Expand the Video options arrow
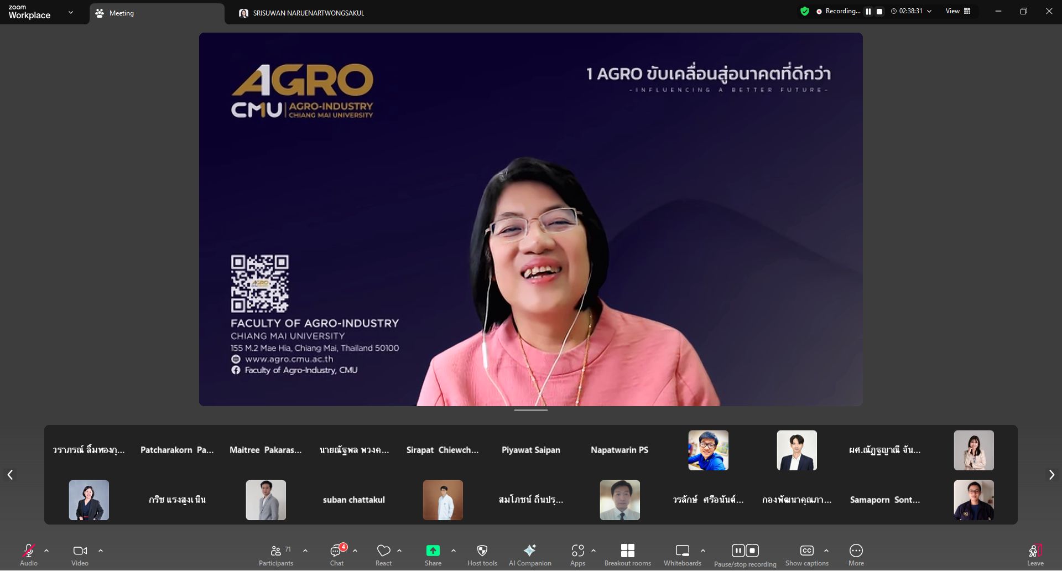Screen dimensions: 1062x571 (x=101, y=551)
